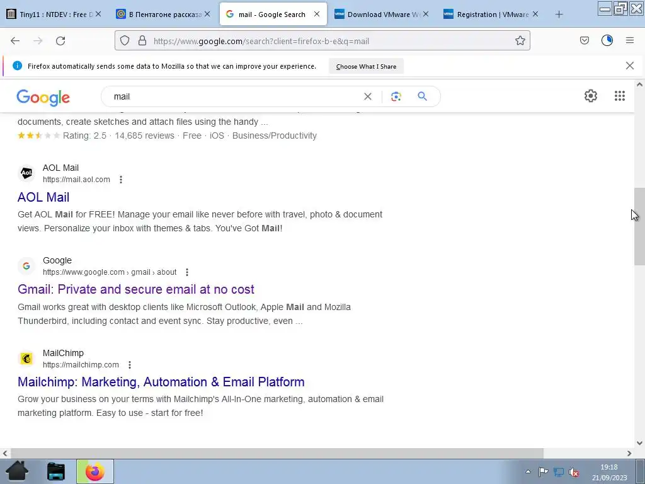The height and width of the screenshot is (484, 645).
Task: Click the Google result favicon
Action: tap(26, 266)
